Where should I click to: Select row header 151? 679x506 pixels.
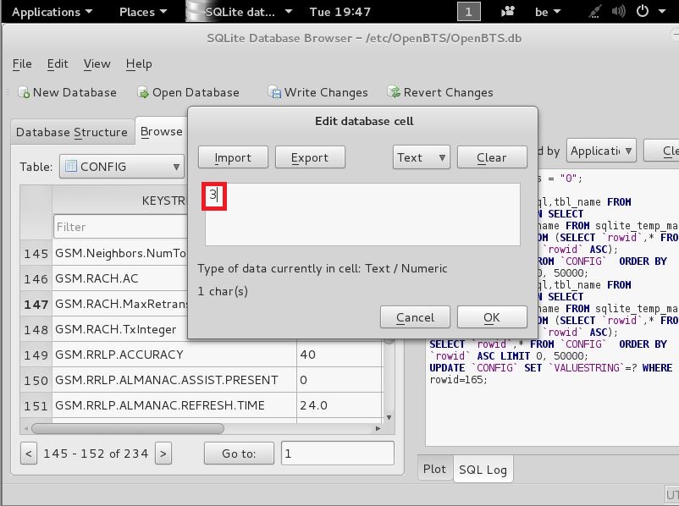click(36, 405)
